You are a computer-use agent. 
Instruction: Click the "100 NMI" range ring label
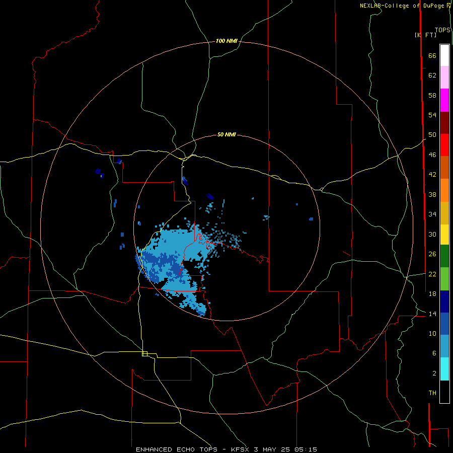[226, 41]
